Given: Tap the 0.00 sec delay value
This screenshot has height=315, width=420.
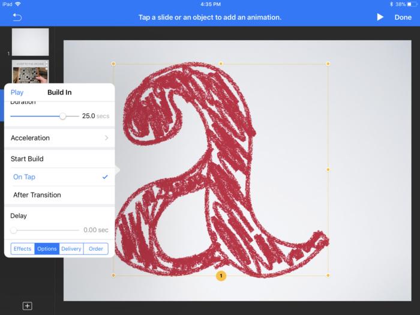Looking at the screenshot, I should [x=96, y=230].
